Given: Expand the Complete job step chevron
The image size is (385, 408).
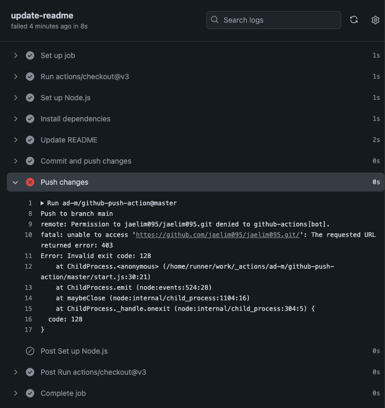Looking at the screenshot, I should click(16, 393).
